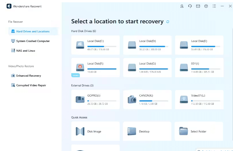Click the mail feedback envelope icon
The height and width of the screenshot is (151, 233).
click(x=198, y=6)
